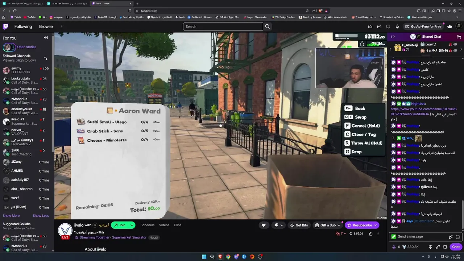464x261 pixels.
Task: Open a new browser tab
Action: click(137, 3)
